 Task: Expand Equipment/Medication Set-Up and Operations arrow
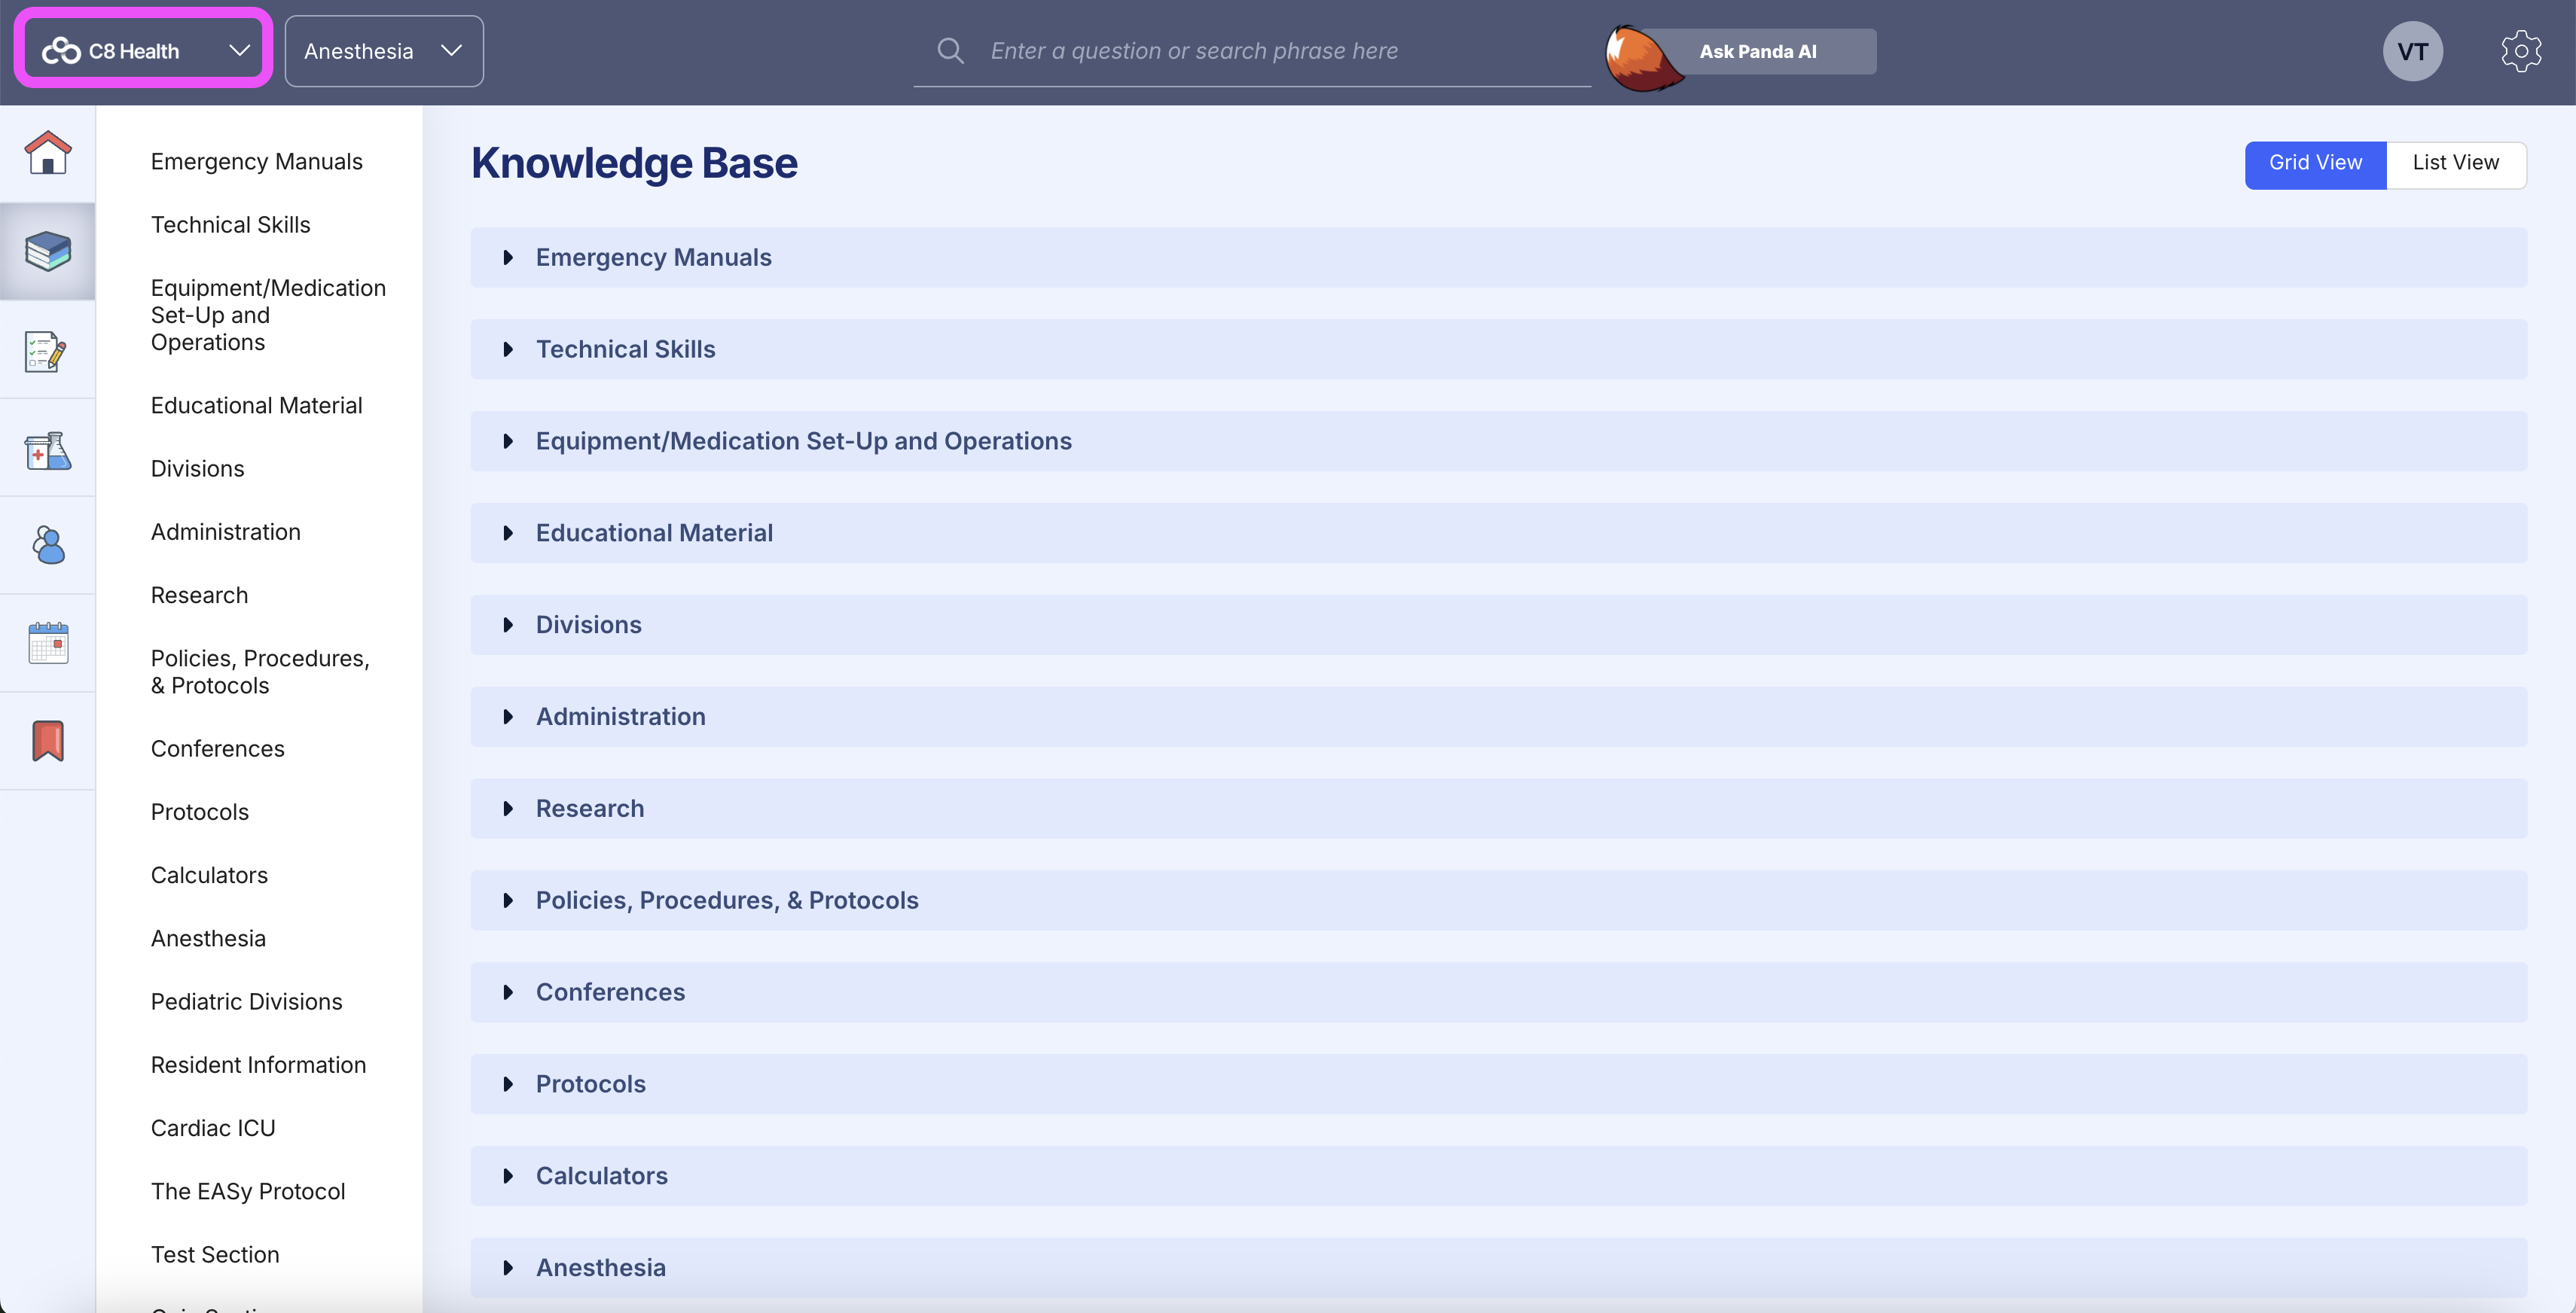508,442
